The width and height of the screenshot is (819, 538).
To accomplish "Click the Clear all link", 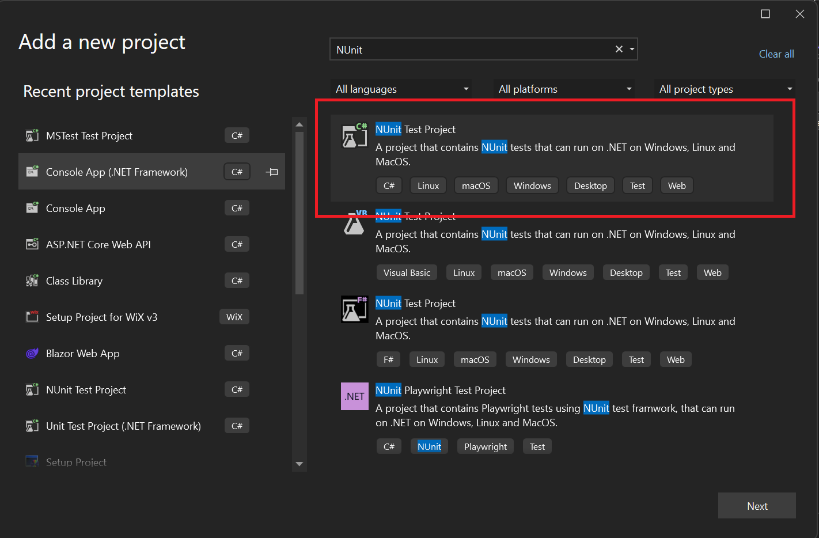I will pyautogui.click(x=776, y=54).
